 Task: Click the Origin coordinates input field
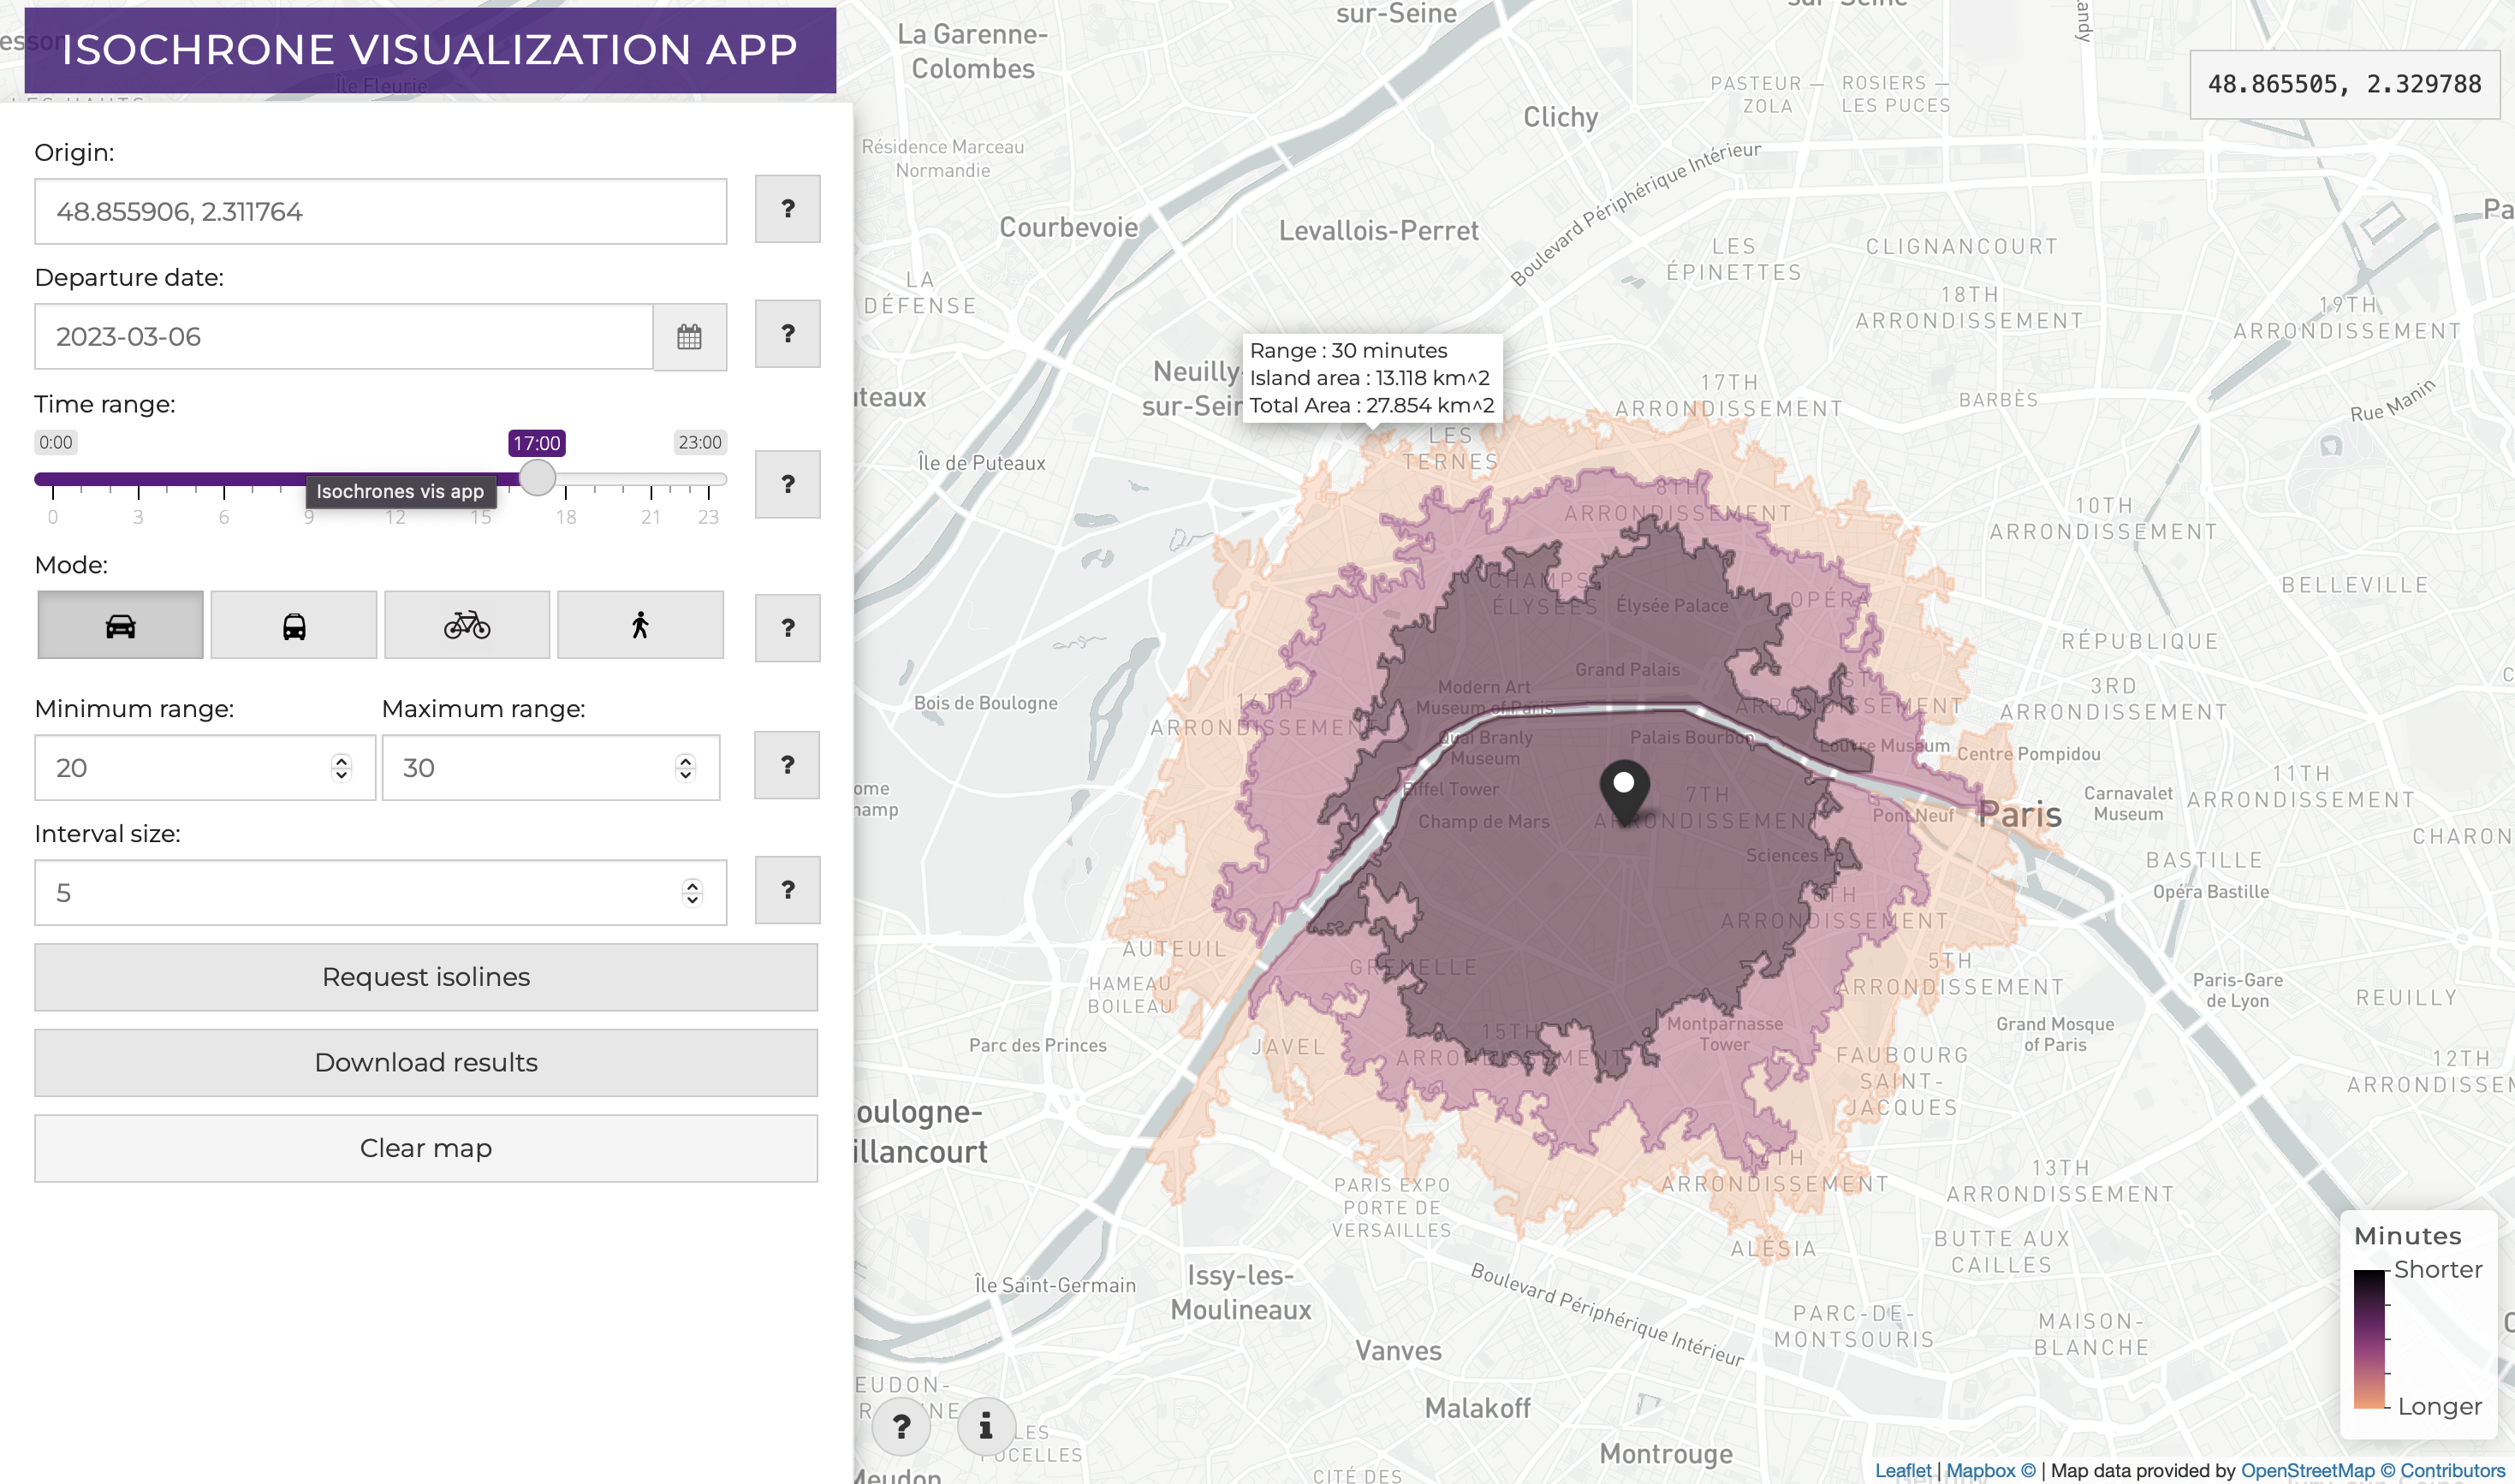[381, 212]
